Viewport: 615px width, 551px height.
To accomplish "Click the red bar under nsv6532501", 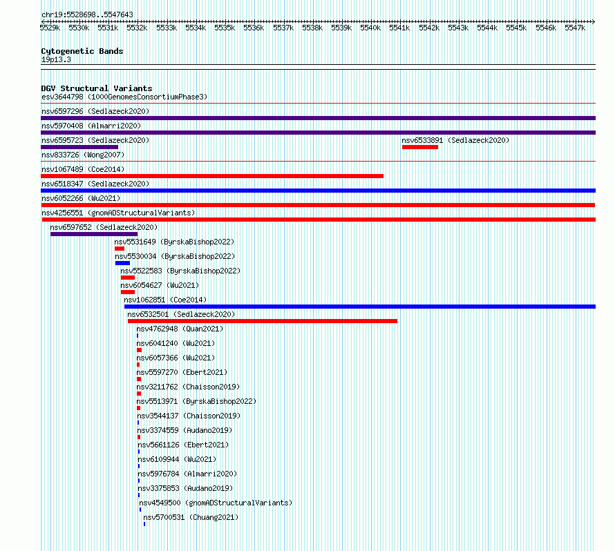I will (x=263, y=321).
